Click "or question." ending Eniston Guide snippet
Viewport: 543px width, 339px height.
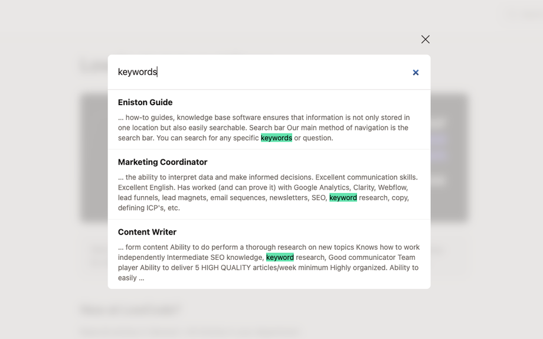pos(313,138)
